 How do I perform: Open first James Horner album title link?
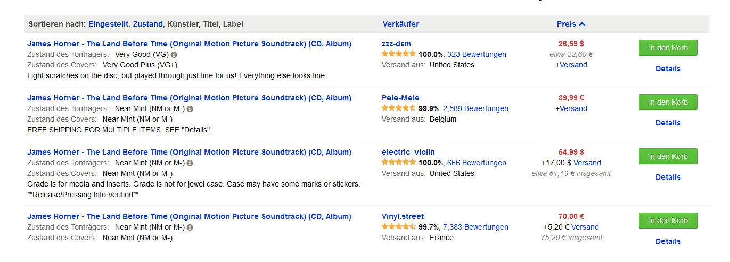190,44
